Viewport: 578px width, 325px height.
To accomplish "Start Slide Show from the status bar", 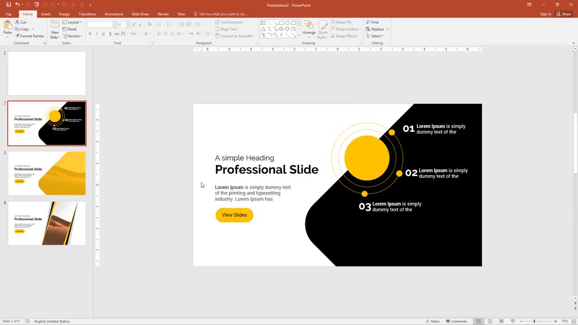I will click(x=513, y=321).
